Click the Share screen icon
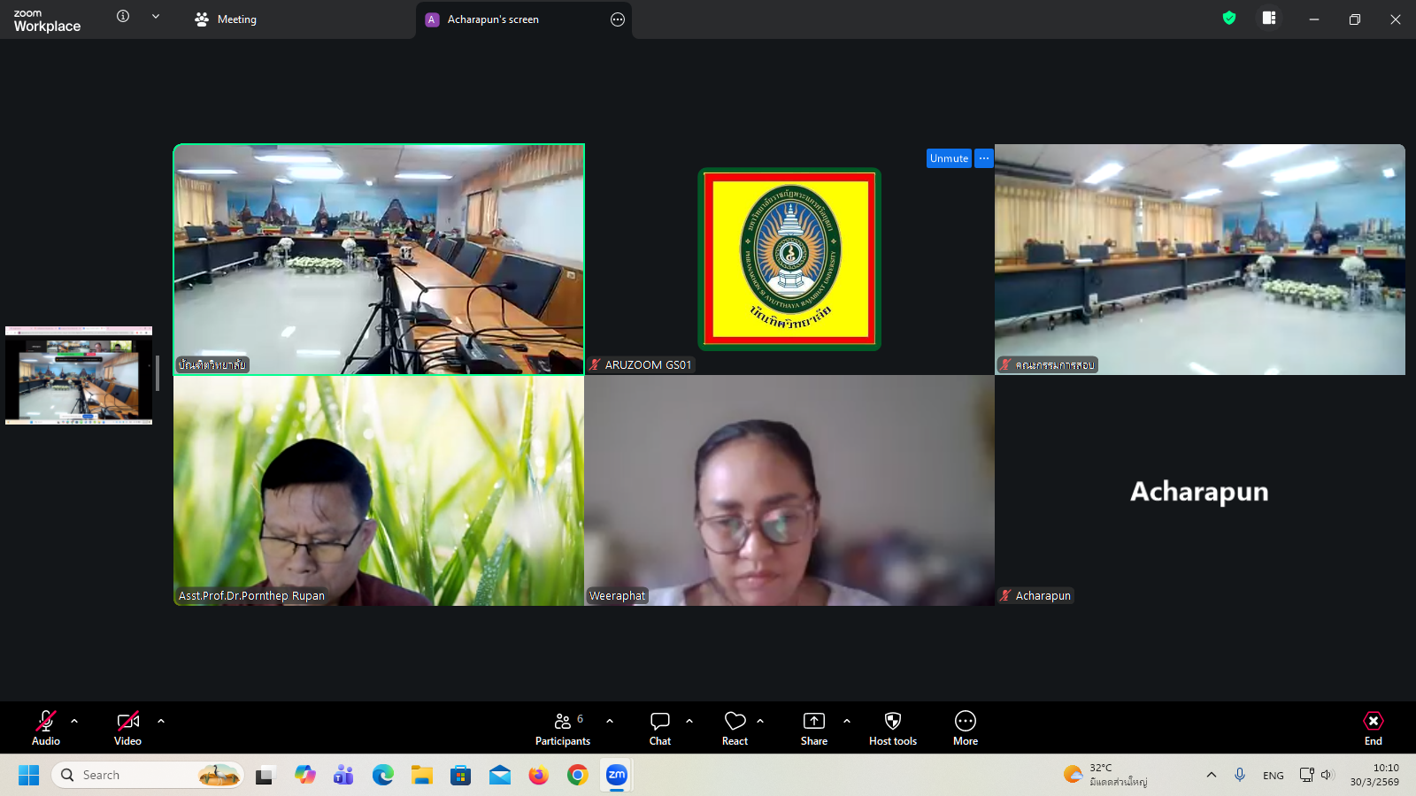Image resolution: width=1416 pixels, height=796 pixels. click(x=813, y=728)
